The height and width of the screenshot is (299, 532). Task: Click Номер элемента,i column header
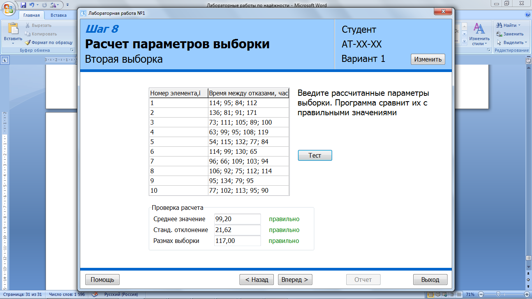pos(179,93)
